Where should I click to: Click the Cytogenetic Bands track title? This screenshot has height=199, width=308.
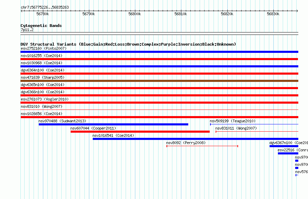coord(41,26)
